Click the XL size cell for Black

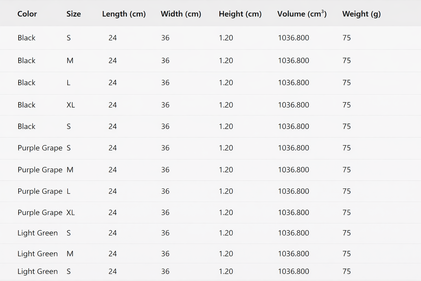[x=70, y=105]
